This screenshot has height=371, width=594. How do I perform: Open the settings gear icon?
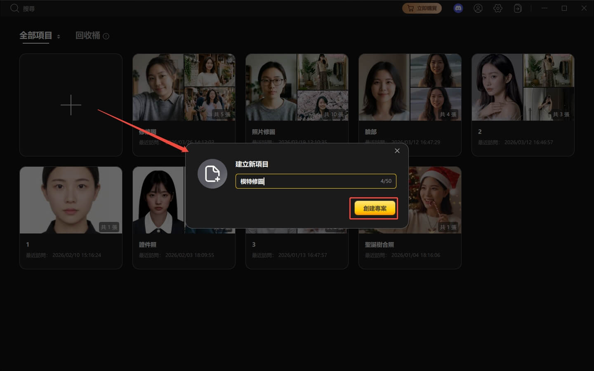(x=497, y=8)
